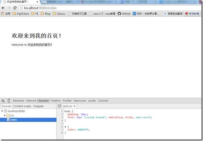
Task: Select the index file in file tree
Action: (x=28, y=120)
